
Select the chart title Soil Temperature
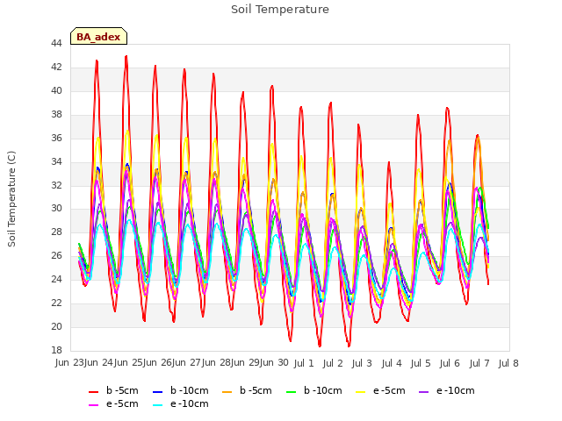click(x=280, y=10)
